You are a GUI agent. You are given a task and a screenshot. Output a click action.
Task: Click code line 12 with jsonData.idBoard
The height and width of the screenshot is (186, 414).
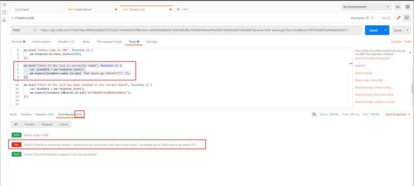[81, 92]
